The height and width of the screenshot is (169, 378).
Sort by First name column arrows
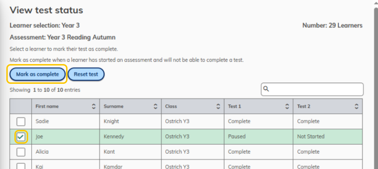pyautogui.click(x=94, y=106)
